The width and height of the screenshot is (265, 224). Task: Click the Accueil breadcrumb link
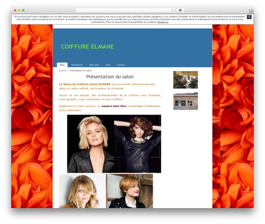click(x=63, y=70)
